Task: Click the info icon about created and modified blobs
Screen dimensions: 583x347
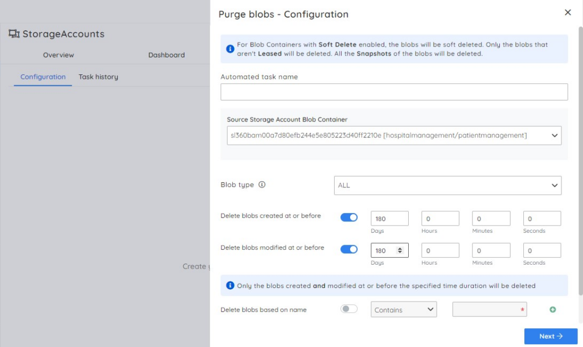Action: [230, 285]
